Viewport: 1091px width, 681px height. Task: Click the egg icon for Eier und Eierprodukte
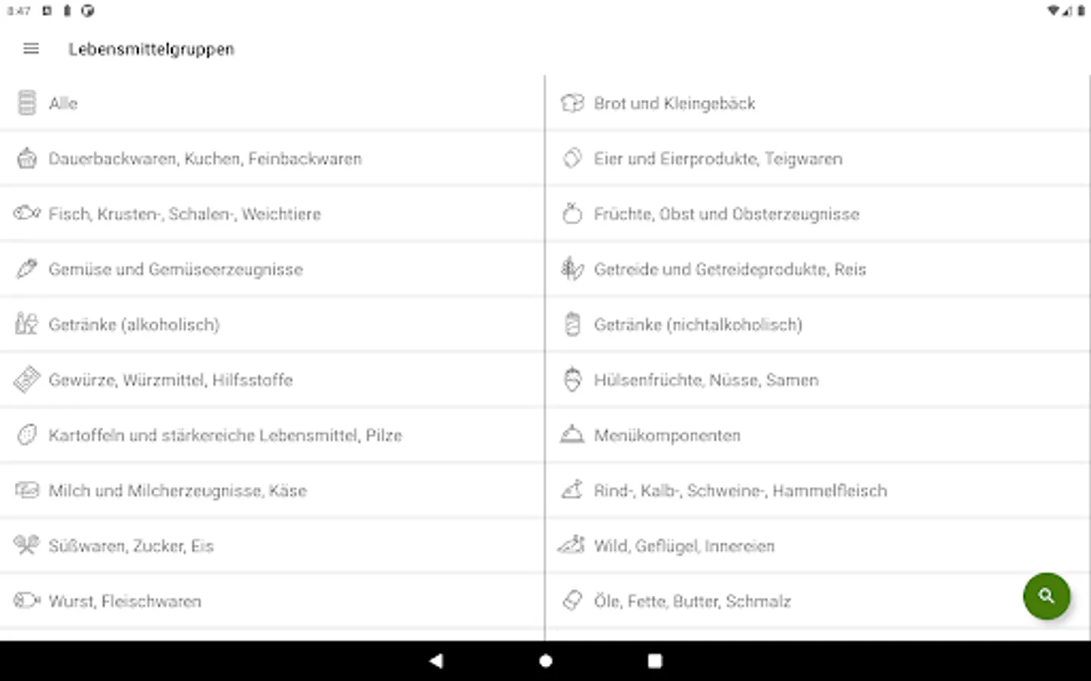pyautogui.click(x=572, y=158)
